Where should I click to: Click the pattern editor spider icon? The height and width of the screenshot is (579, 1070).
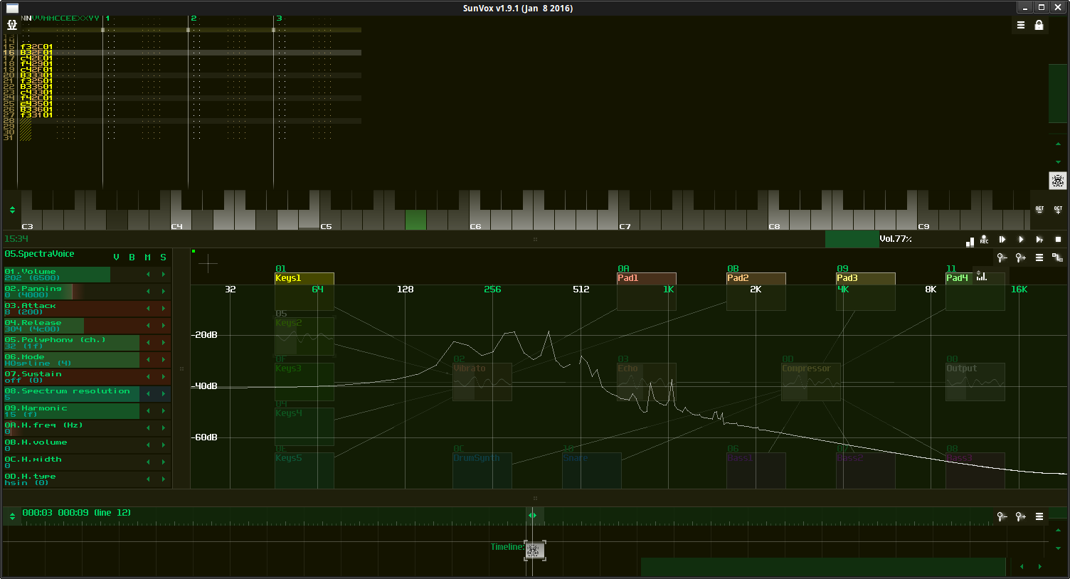coord(1058,181)
